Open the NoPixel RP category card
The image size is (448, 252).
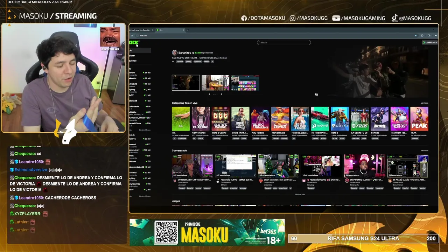(x=320, y=119)
